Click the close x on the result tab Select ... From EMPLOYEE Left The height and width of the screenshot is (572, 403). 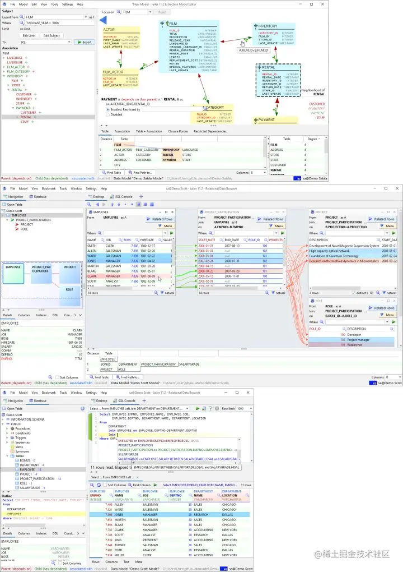coord(138,477)
